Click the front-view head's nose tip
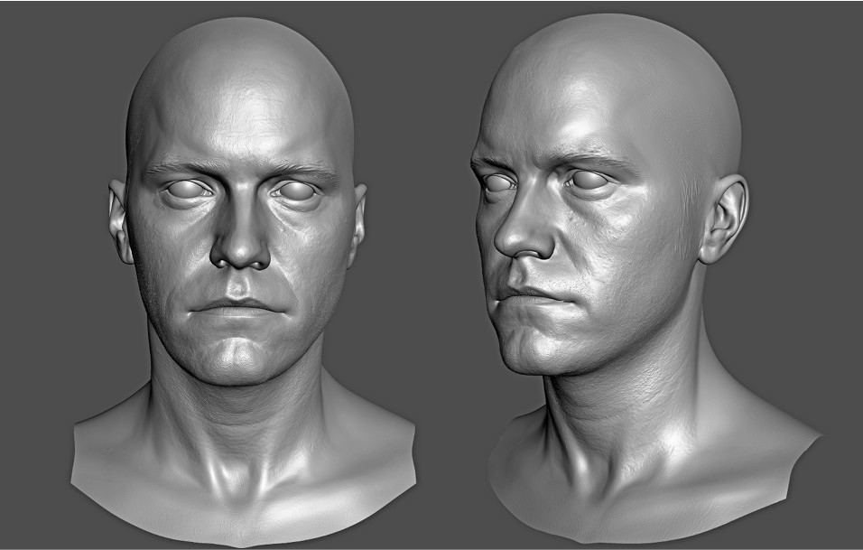Screen dimensions: 863x550 click(x=240, y=255)
